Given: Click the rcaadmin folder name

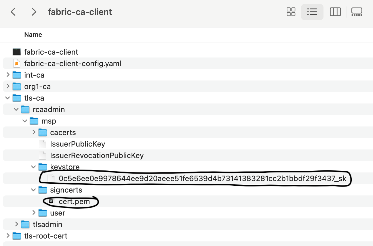Looking at the screenshot, I should [x=49, y=109].
